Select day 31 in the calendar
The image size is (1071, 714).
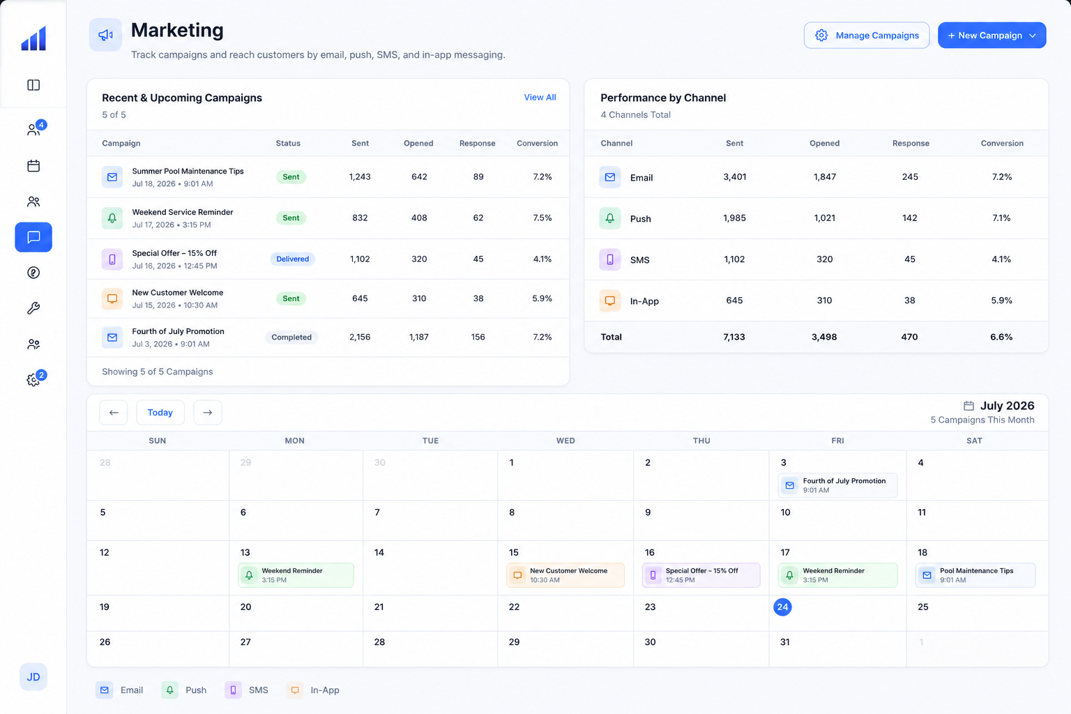pos(785,642)
